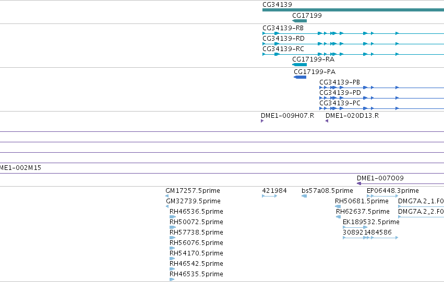The width and height of the screenshot is (444, 282).
Task: Select the RH54170.5prime EST label
Action: click(196, 253)
